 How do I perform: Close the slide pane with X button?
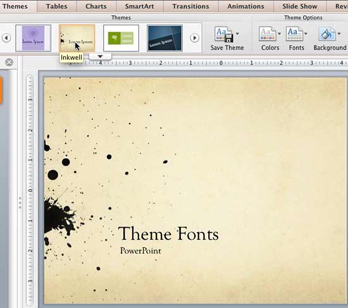click(x=9, y=63)
